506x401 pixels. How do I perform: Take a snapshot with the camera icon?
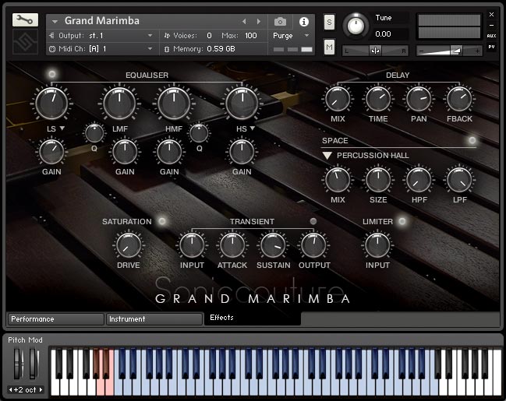tap(280, 22)
